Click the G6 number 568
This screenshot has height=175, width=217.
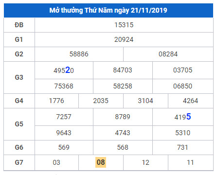pos(123,147)
